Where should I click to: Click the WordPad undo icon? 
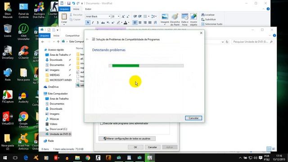73,3
